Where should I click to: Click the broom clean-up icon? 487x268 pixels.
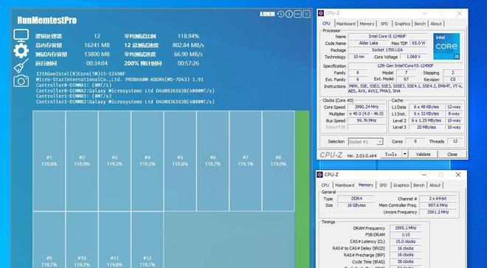[x=21, y=66]
